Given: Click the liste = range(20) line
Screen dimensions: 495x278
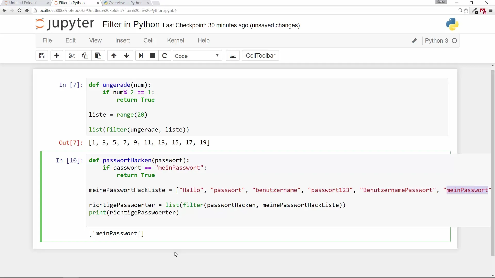Looking at the screenshot, I should 118,115.
